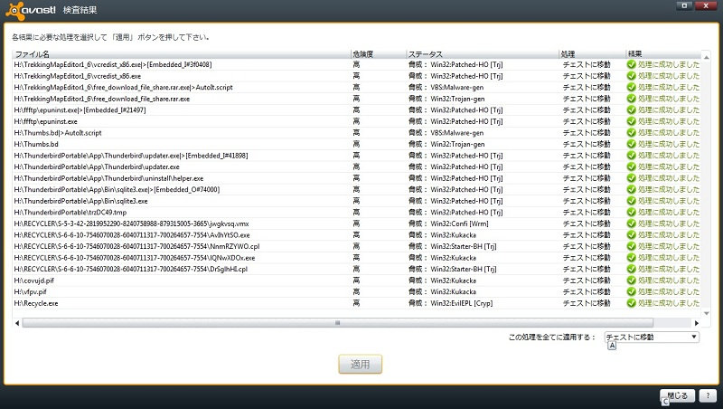Select the H:\Recycle.exe file row

point(356,303)
